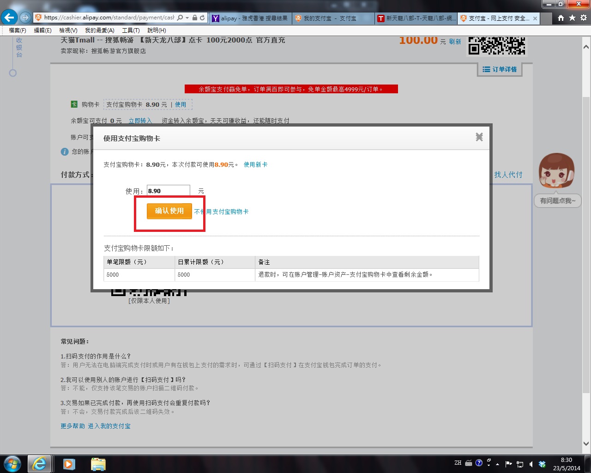Close the 使用支付宝购物卡 dialog with X
The height and width of the screenshot is (473, 591).
[479, 137]
